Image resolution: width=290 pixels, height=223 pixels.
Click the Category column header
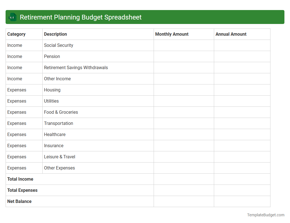[x=16, y=34]
